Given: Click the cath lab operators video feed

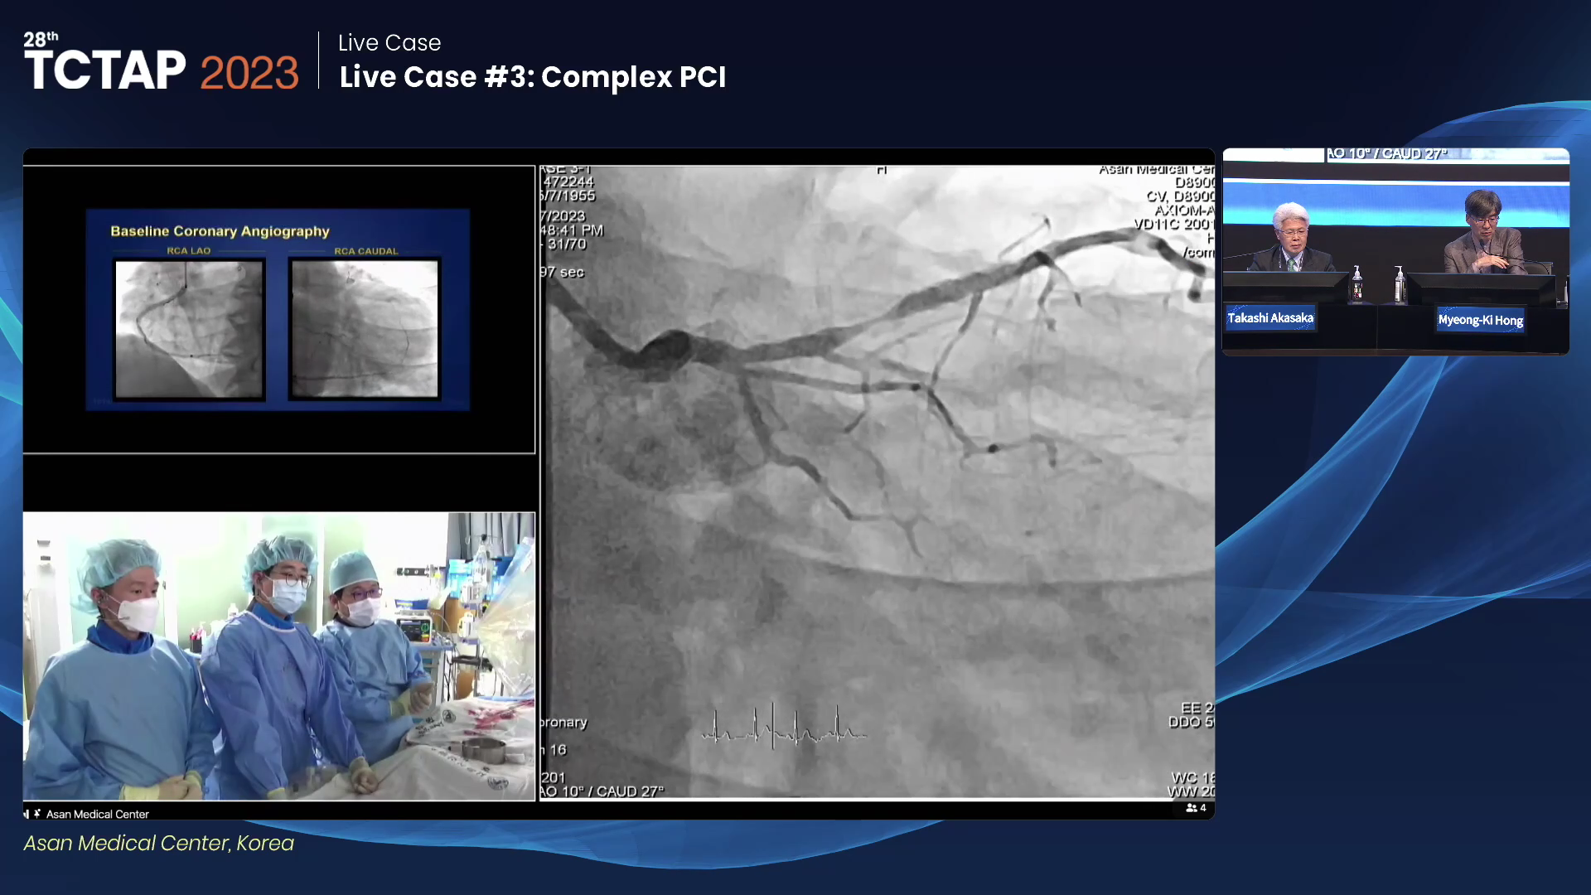Looking at the screenshot, I should pos(279,656).
